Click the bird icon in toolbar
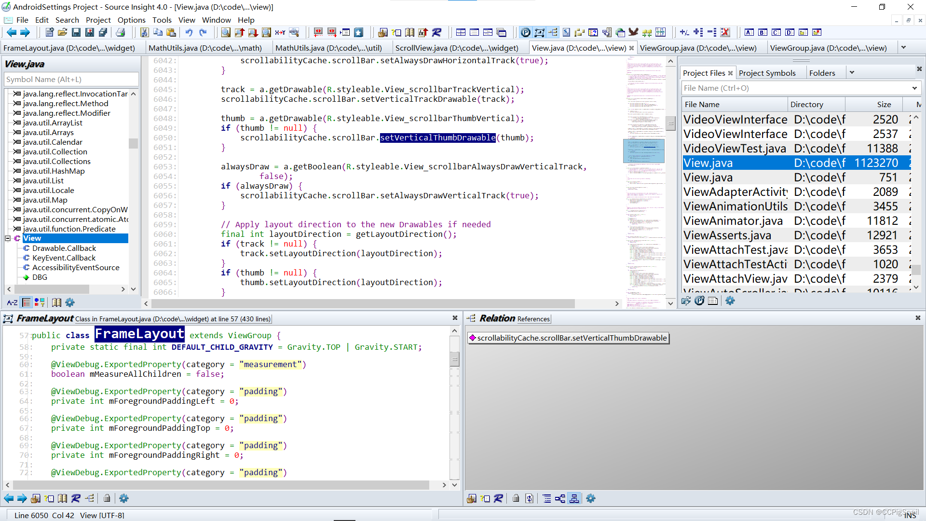Image resolution: width=926 pixels, height=521 pixels. tap(633, 32)
